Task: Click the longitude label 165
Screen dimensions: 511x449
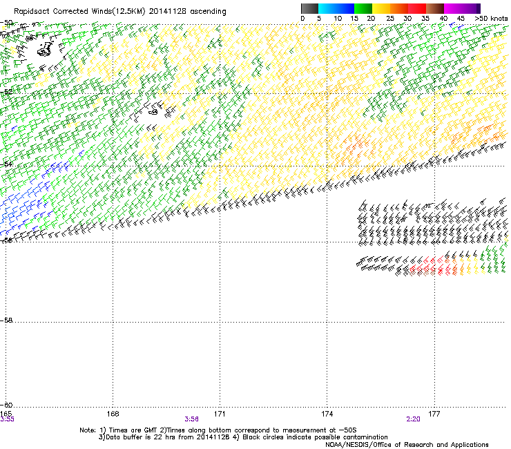Action: coord(6,414)
